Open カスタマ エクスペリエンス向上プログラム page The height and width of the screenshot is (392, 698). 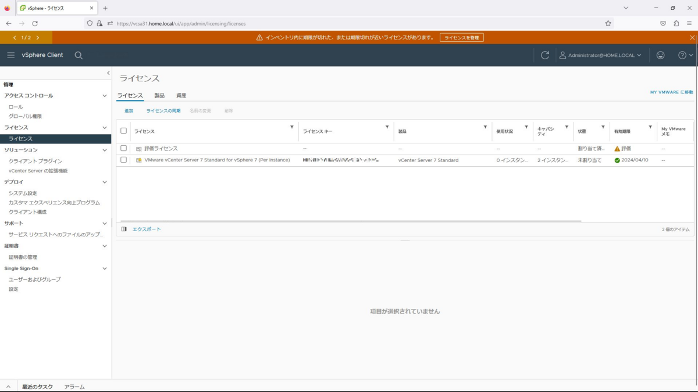(54, 203)
